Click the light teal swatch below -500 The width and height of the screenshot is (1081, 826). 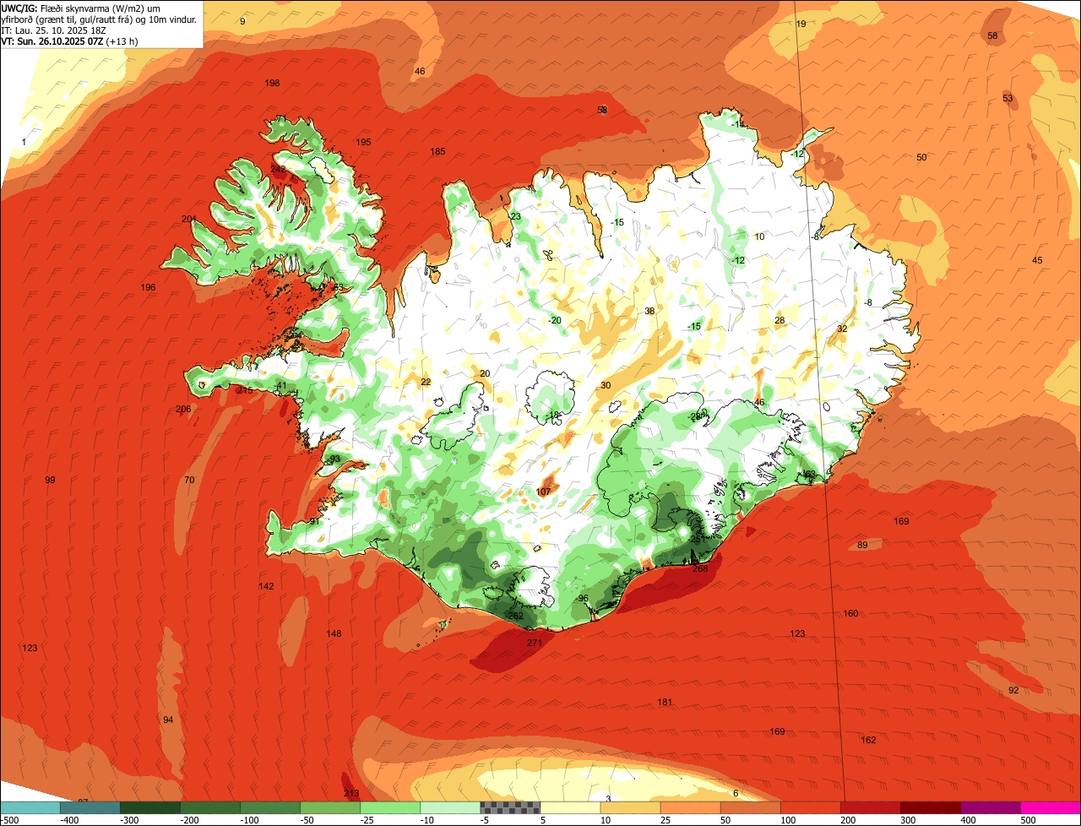click(30, 807)
